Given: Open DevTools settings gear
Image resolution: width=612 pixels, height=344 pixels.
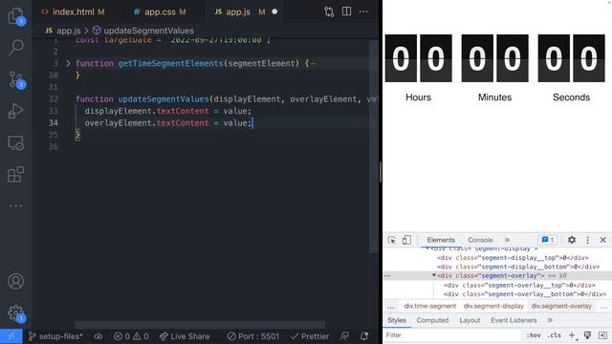Looking at the screenshot, I should pyautogui.click(x=572, y=240).
